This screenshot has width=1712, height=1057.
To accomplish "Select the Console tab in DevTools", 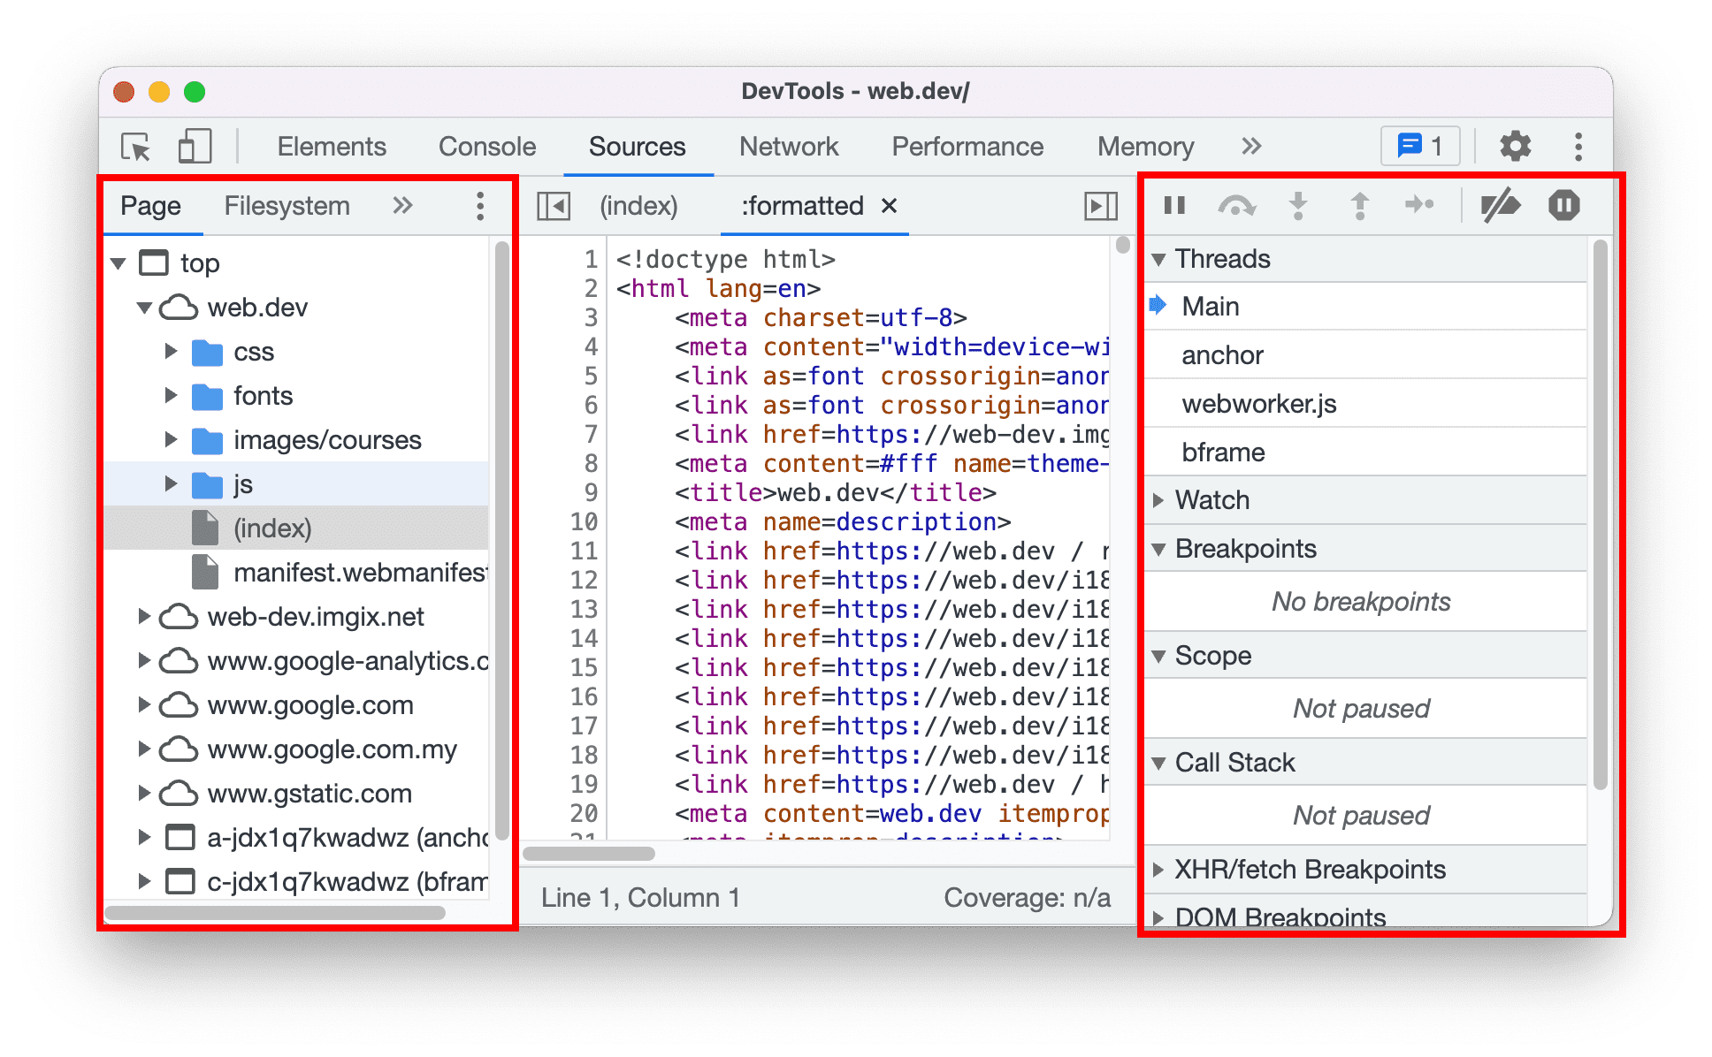I will [485, 144].
